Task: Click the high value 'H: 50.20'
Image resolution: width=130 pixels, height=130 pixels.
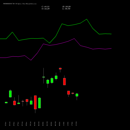Action: (67, 7)
